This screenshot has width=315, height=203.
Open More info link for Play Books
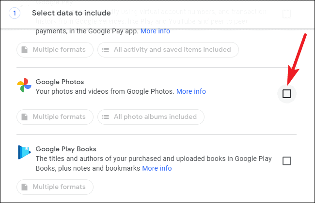pyautogui.click(x=157, y=168)
